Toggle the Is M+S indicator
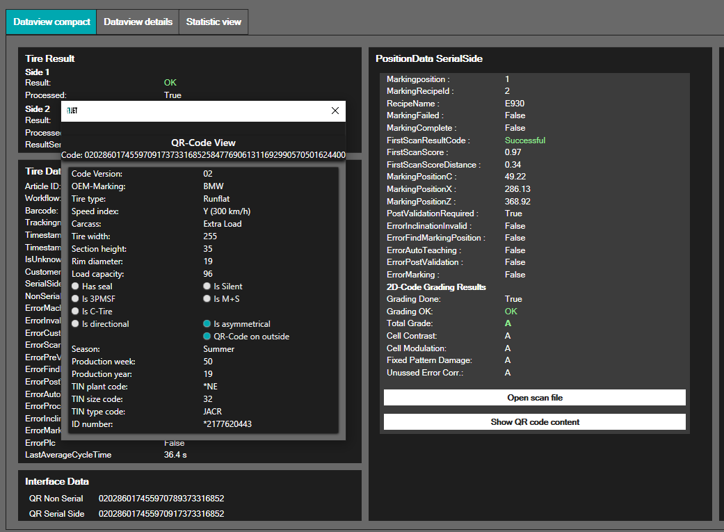Image resolution: width=724 pixels, height=532 pixels. (x=207, y=299)
